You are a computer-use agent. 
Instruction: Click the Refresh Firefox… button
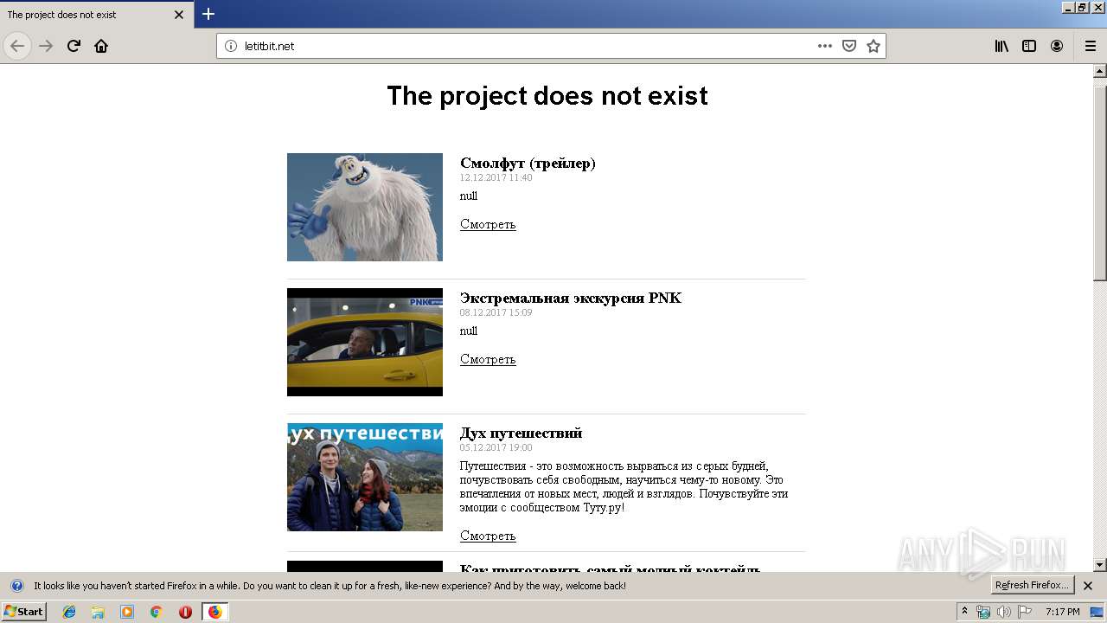coord(1033,585)
